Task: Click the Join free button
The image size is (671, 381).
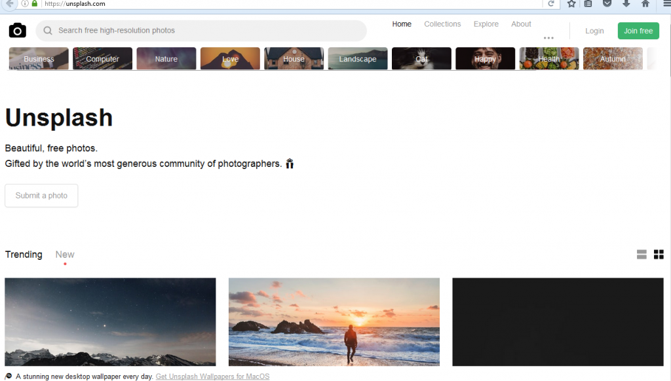Action: (638, 31)
